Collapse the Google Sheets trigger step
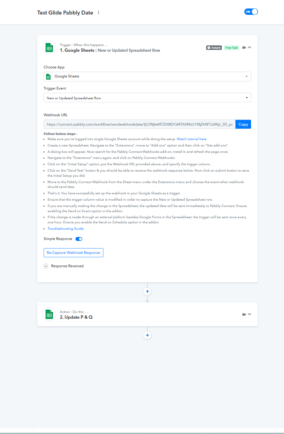Viewport: 284px width, 434px height. [249, 48]
